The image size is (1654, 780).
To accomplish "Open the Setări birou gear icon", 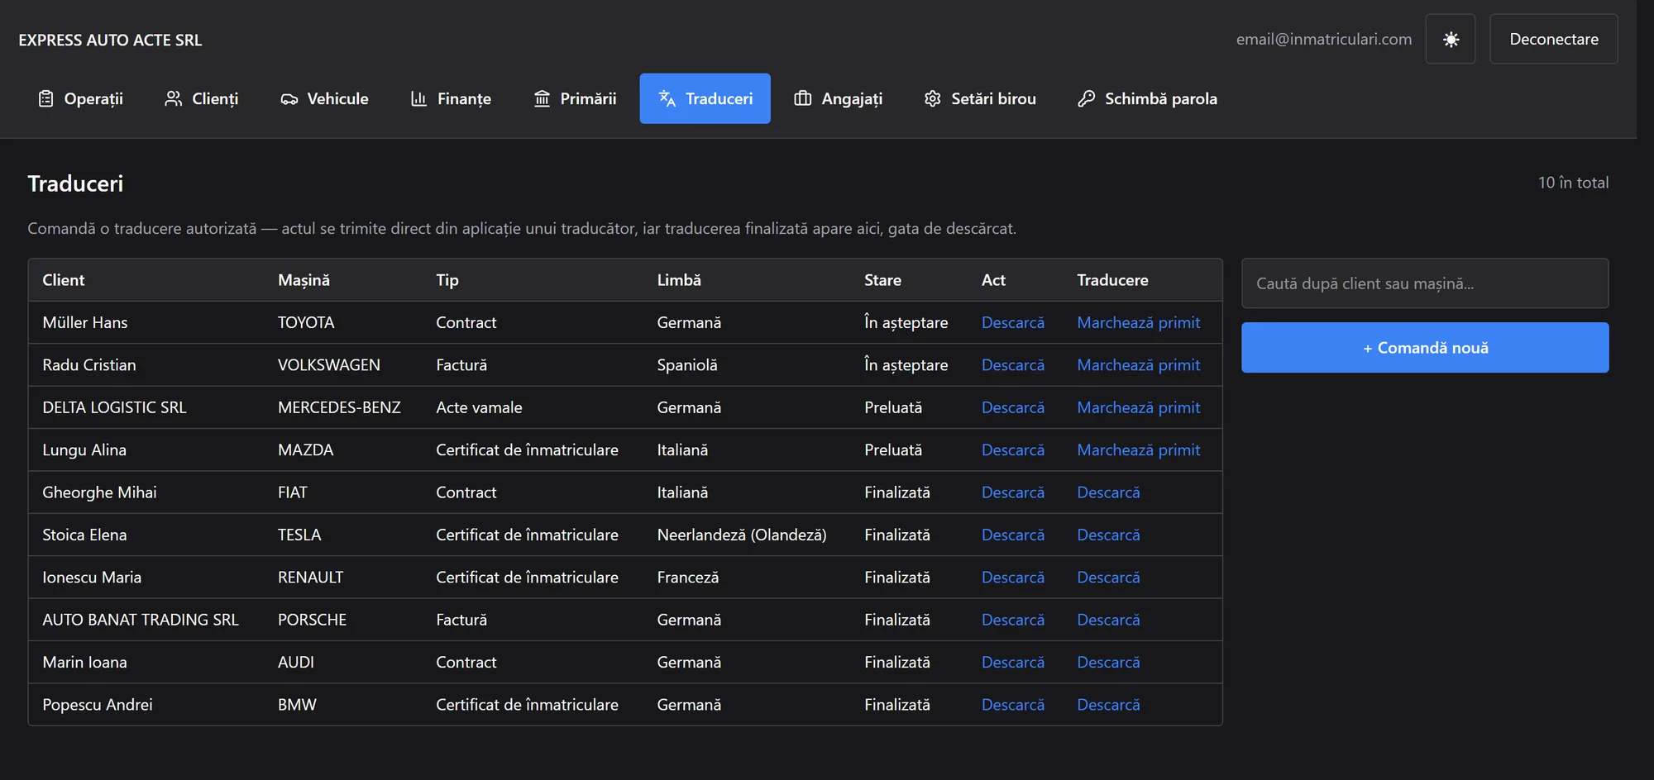I will (933, 98).
